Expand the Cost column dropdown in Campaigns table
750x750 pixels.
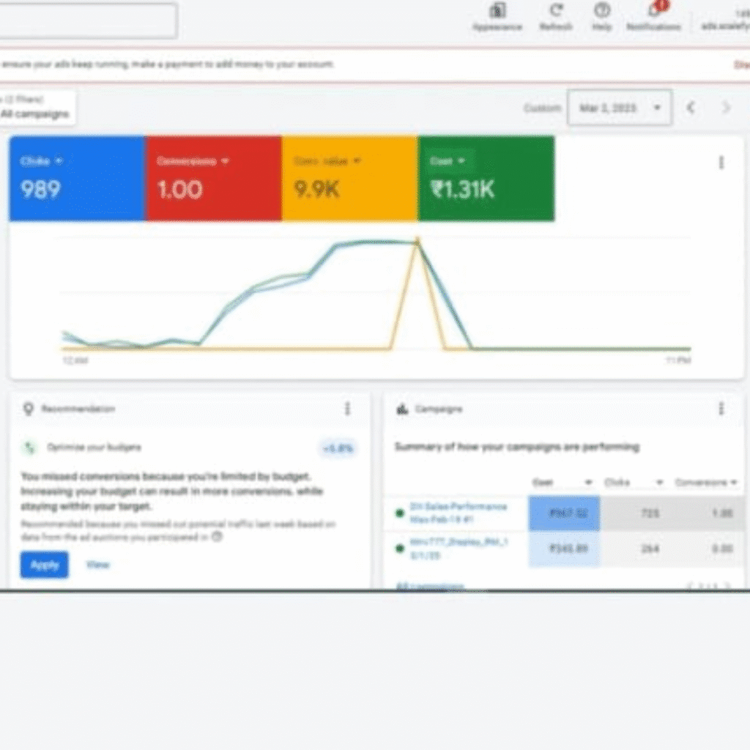[x=587, y=483]
